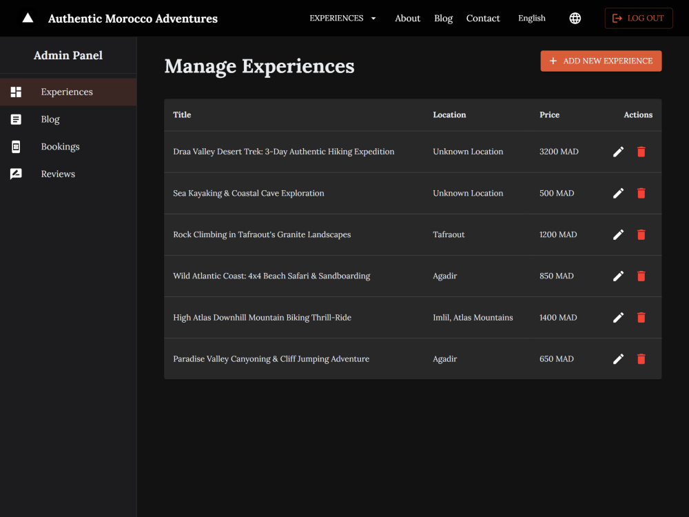This screenshot has height=517, width=689.
Task: Click ADD NEW EXPERIENCE button
Action: [601, 61]
